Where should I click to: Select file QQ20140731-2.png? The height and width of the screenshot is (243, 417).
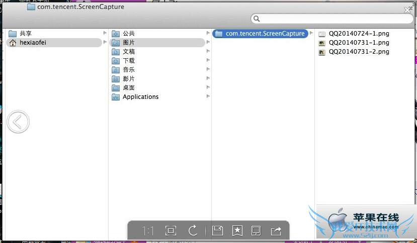[x=359, y=52]
